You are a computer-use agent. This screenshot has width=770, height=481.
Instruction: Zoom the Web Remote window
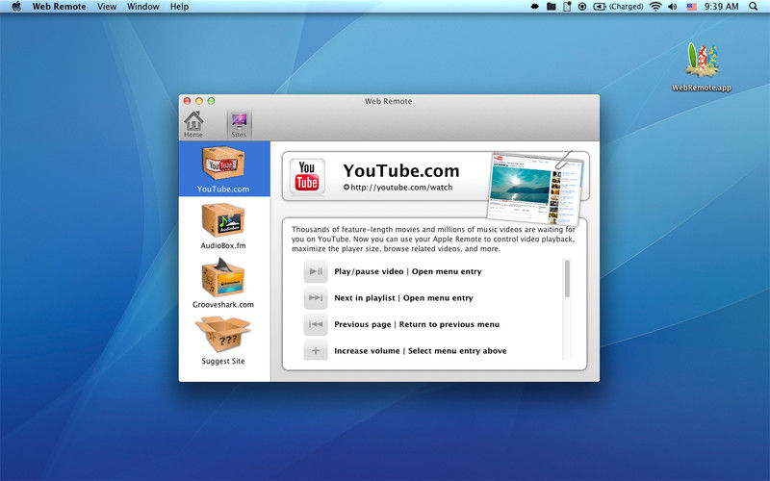pos(211,101)
